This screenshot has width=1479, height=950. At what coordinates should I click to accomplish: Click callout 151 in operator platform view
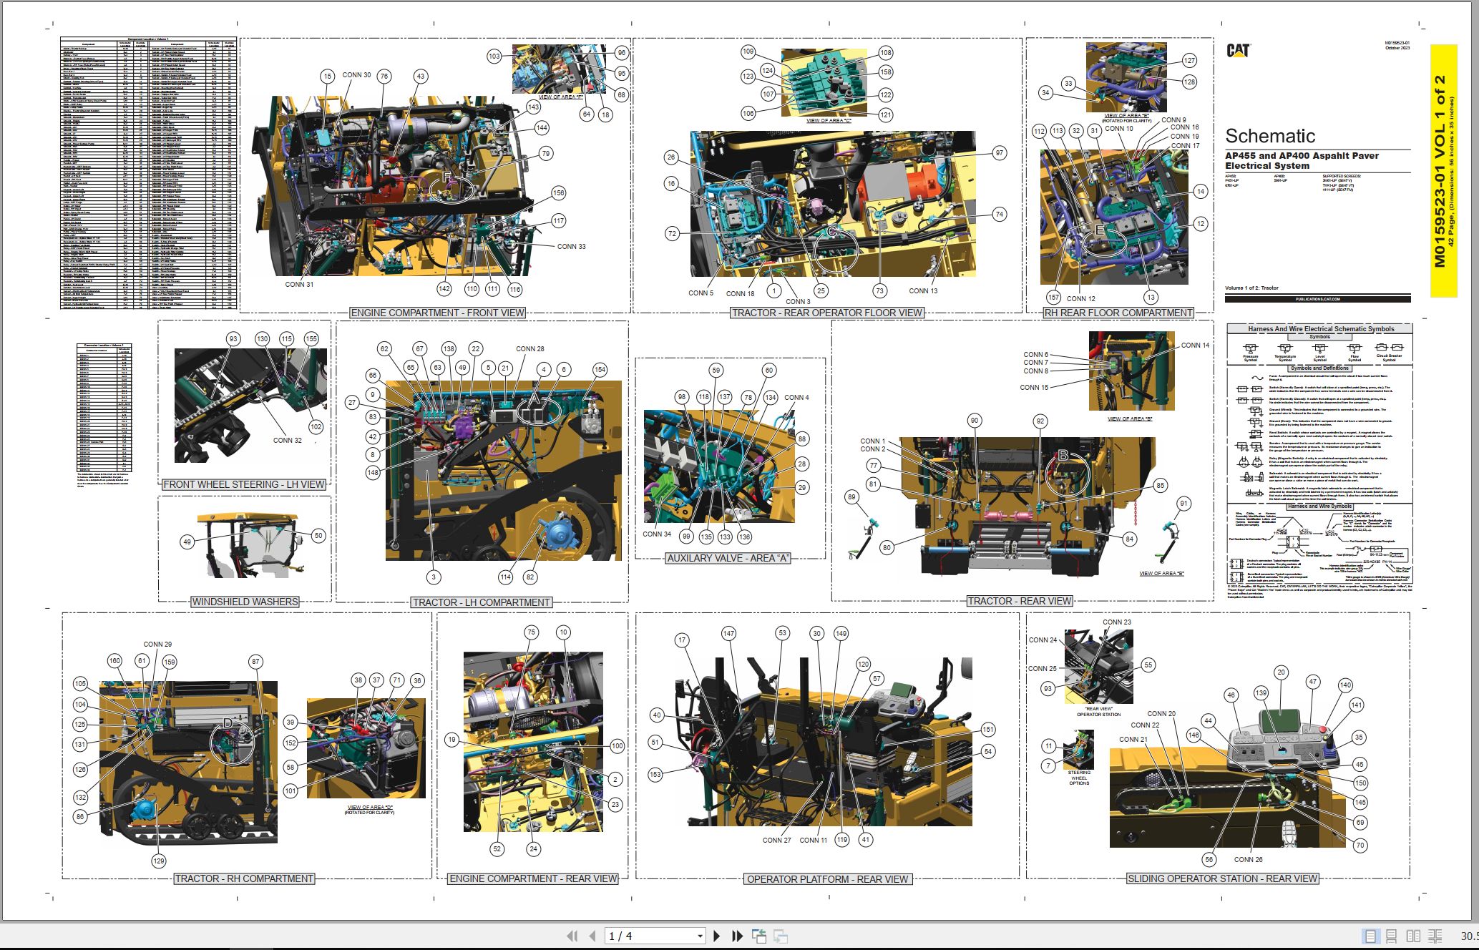(988, 730)
